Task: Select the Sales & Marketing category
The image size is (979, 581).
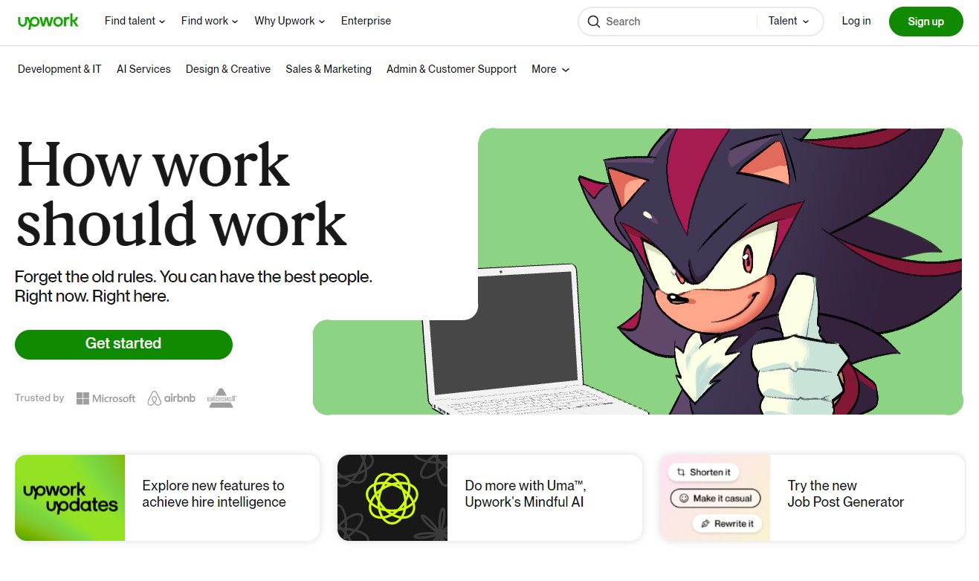Action: click(329, 69)
